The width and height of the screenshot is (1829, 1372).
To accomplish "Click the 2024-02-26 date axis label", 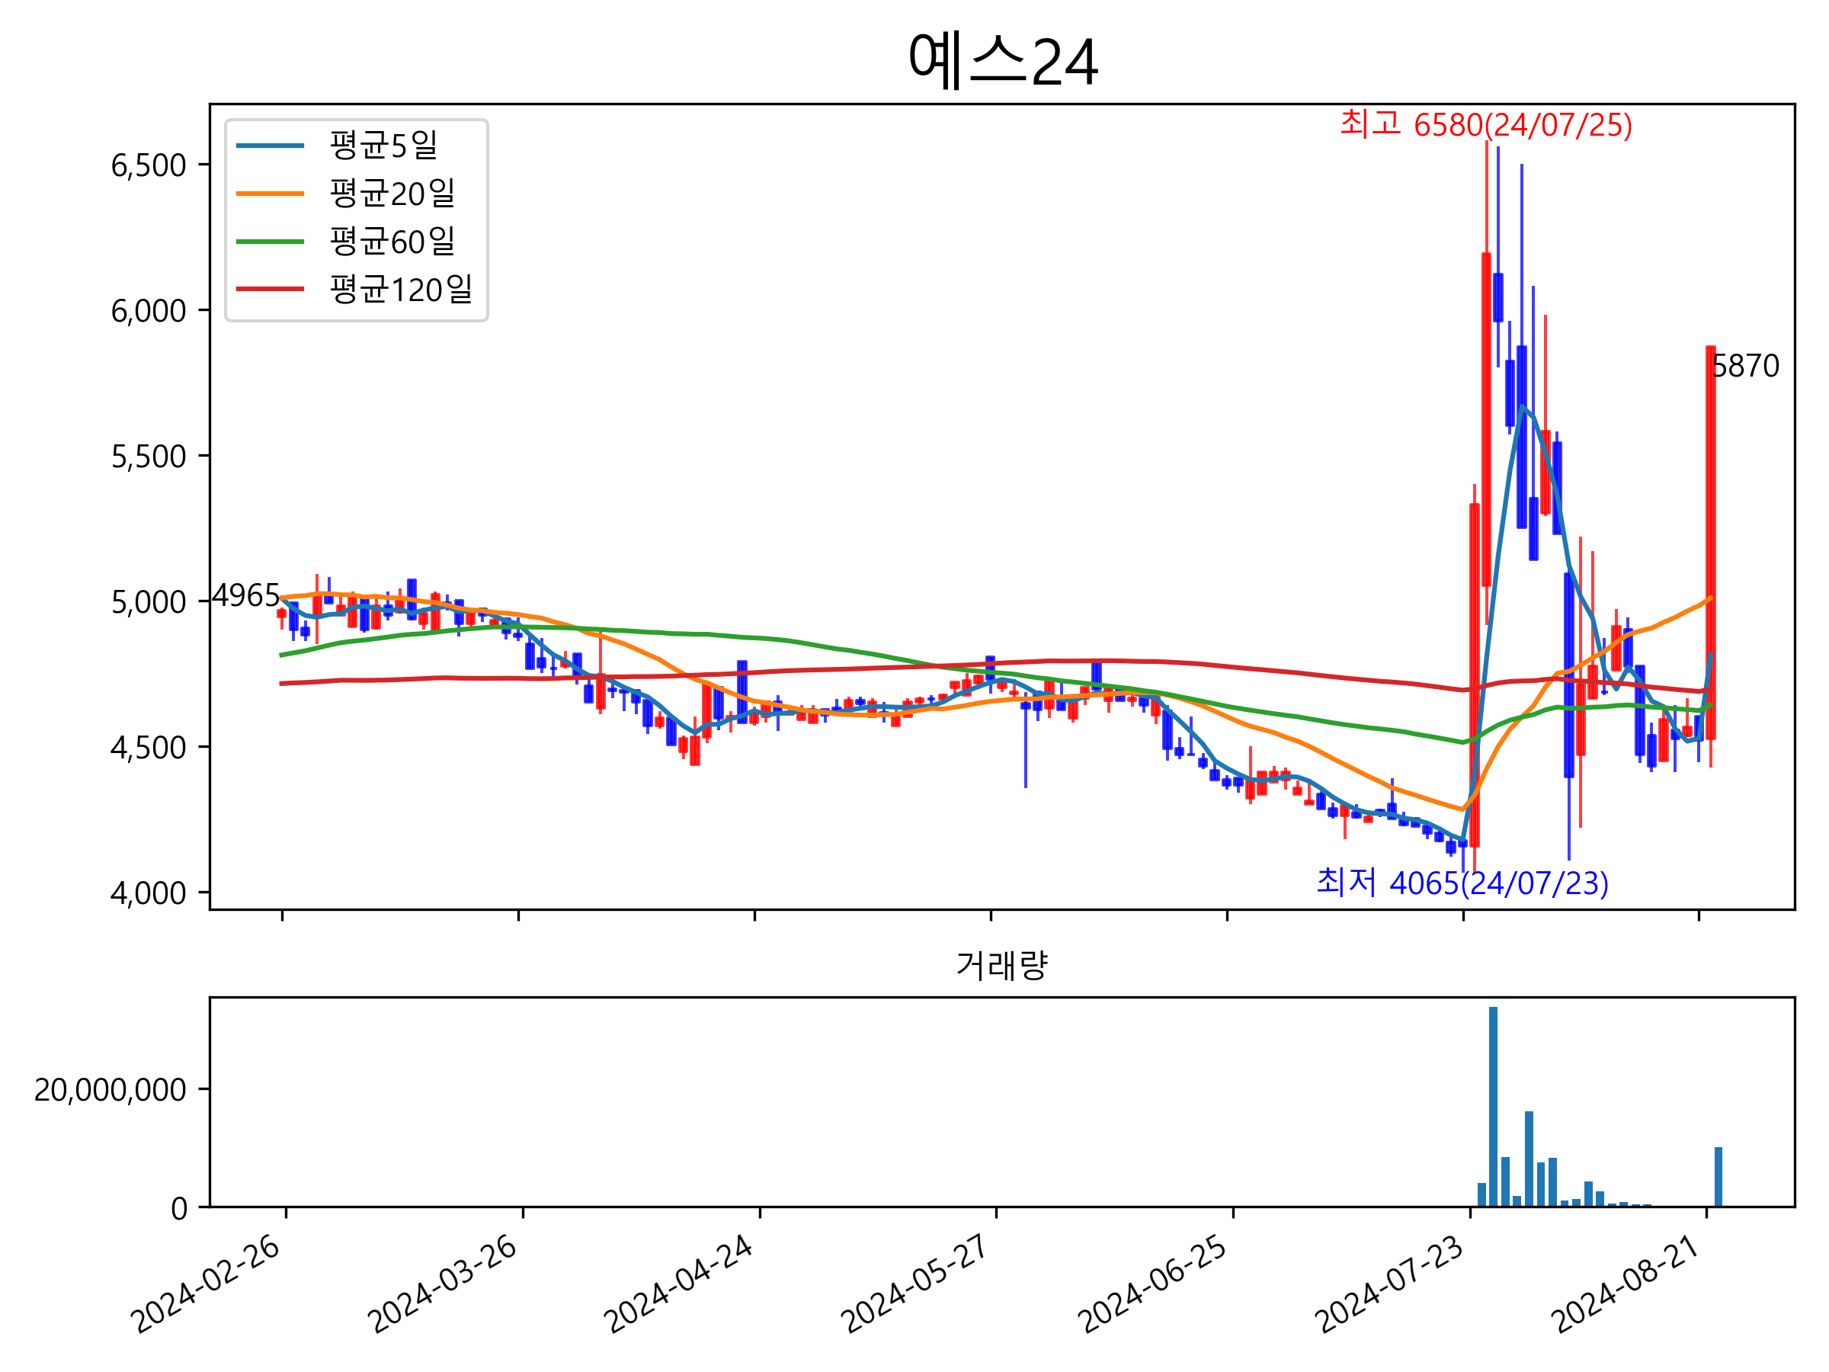I will [x=207, y=1286].
